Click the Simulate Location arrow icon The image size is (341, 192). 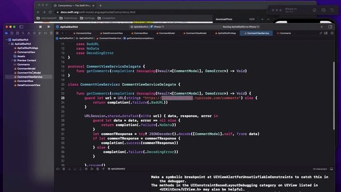(103, 169)
